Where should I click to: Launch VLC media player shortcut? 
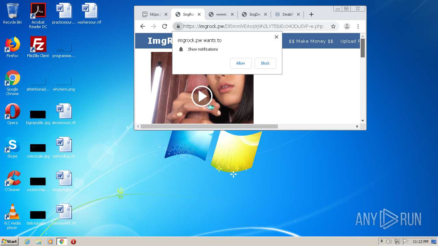point(12,217)
